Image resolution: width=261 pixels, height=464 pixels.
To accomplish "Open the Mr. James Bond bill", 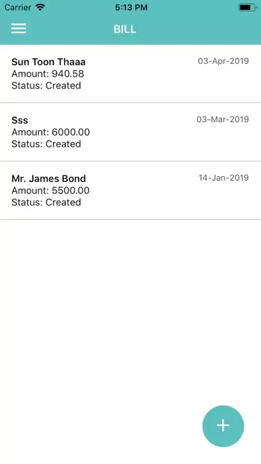I will (x=130, y=190).
